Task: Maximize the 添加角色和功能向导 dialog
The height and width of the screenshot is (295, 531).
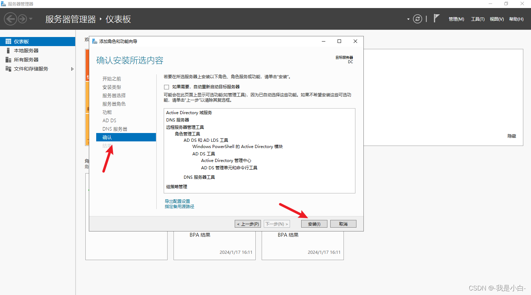Action: point(339,41)
